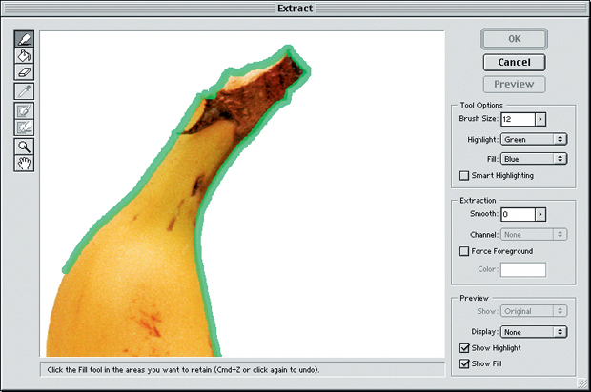Activate the Zoom magnifier tool
This screenshot has height=392, width=591.
pyautogui.click(x=24, y=147)
